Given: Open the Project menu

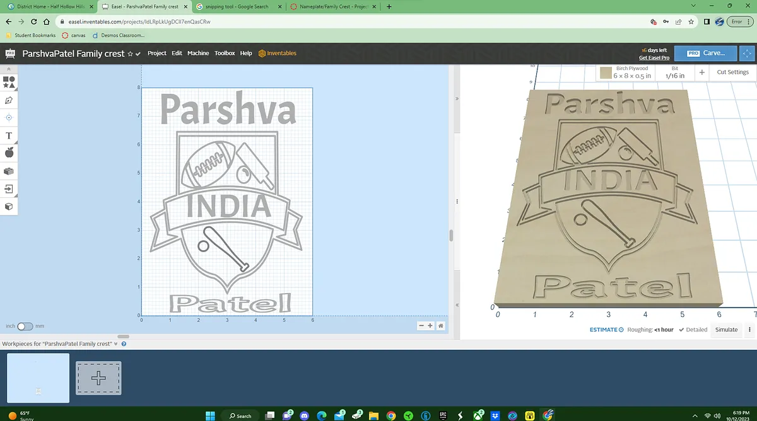Looking at the screenshot, I should [x=157, y=54].
